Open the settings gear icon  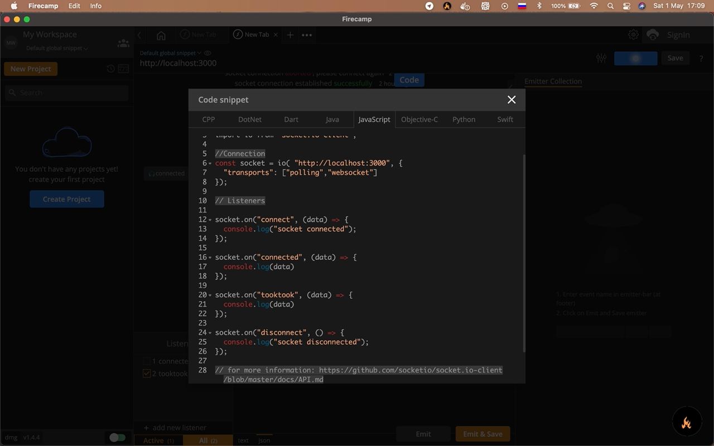634,35
